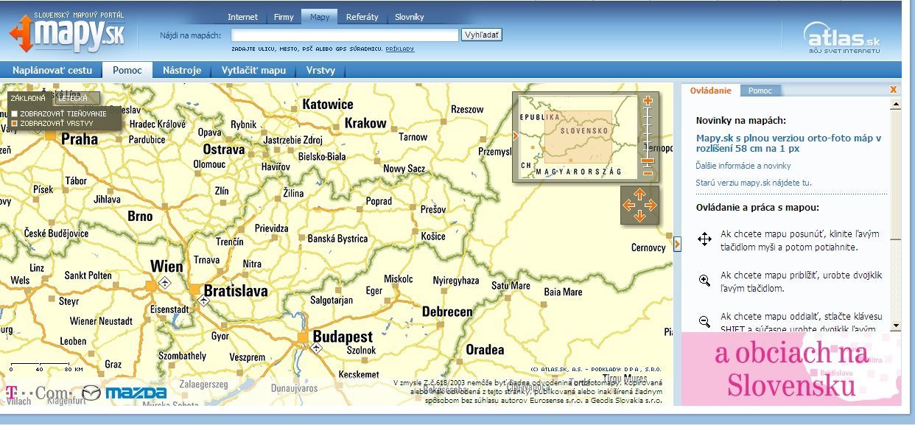Viewport: 915px width, 425px height.
Task: Click the Vyhľadať search button
Action: (x=482, y=35)
